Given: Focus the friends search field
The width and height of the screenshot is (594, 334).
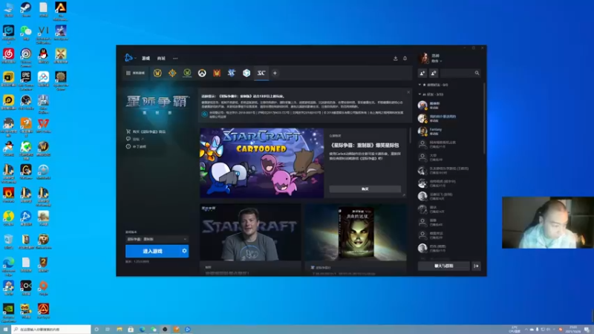Looking at the screenshot, I should pyautogui.click(x=460, y=73).
